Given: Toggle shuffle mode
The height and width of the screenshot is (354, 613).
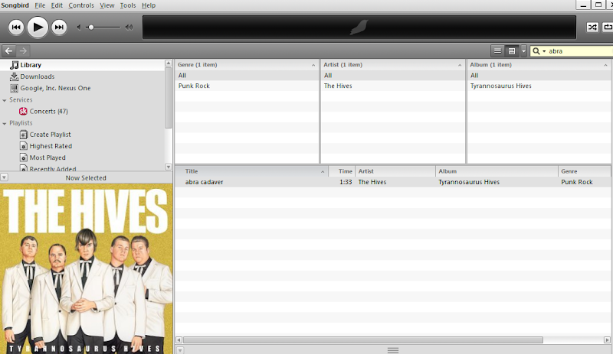Looking at the screenshot, I should (592, 28).
